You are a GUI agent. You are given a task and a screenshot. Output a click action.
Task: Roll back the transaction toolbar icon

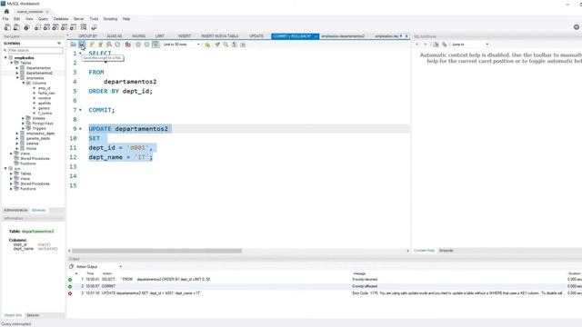[146, 45]
